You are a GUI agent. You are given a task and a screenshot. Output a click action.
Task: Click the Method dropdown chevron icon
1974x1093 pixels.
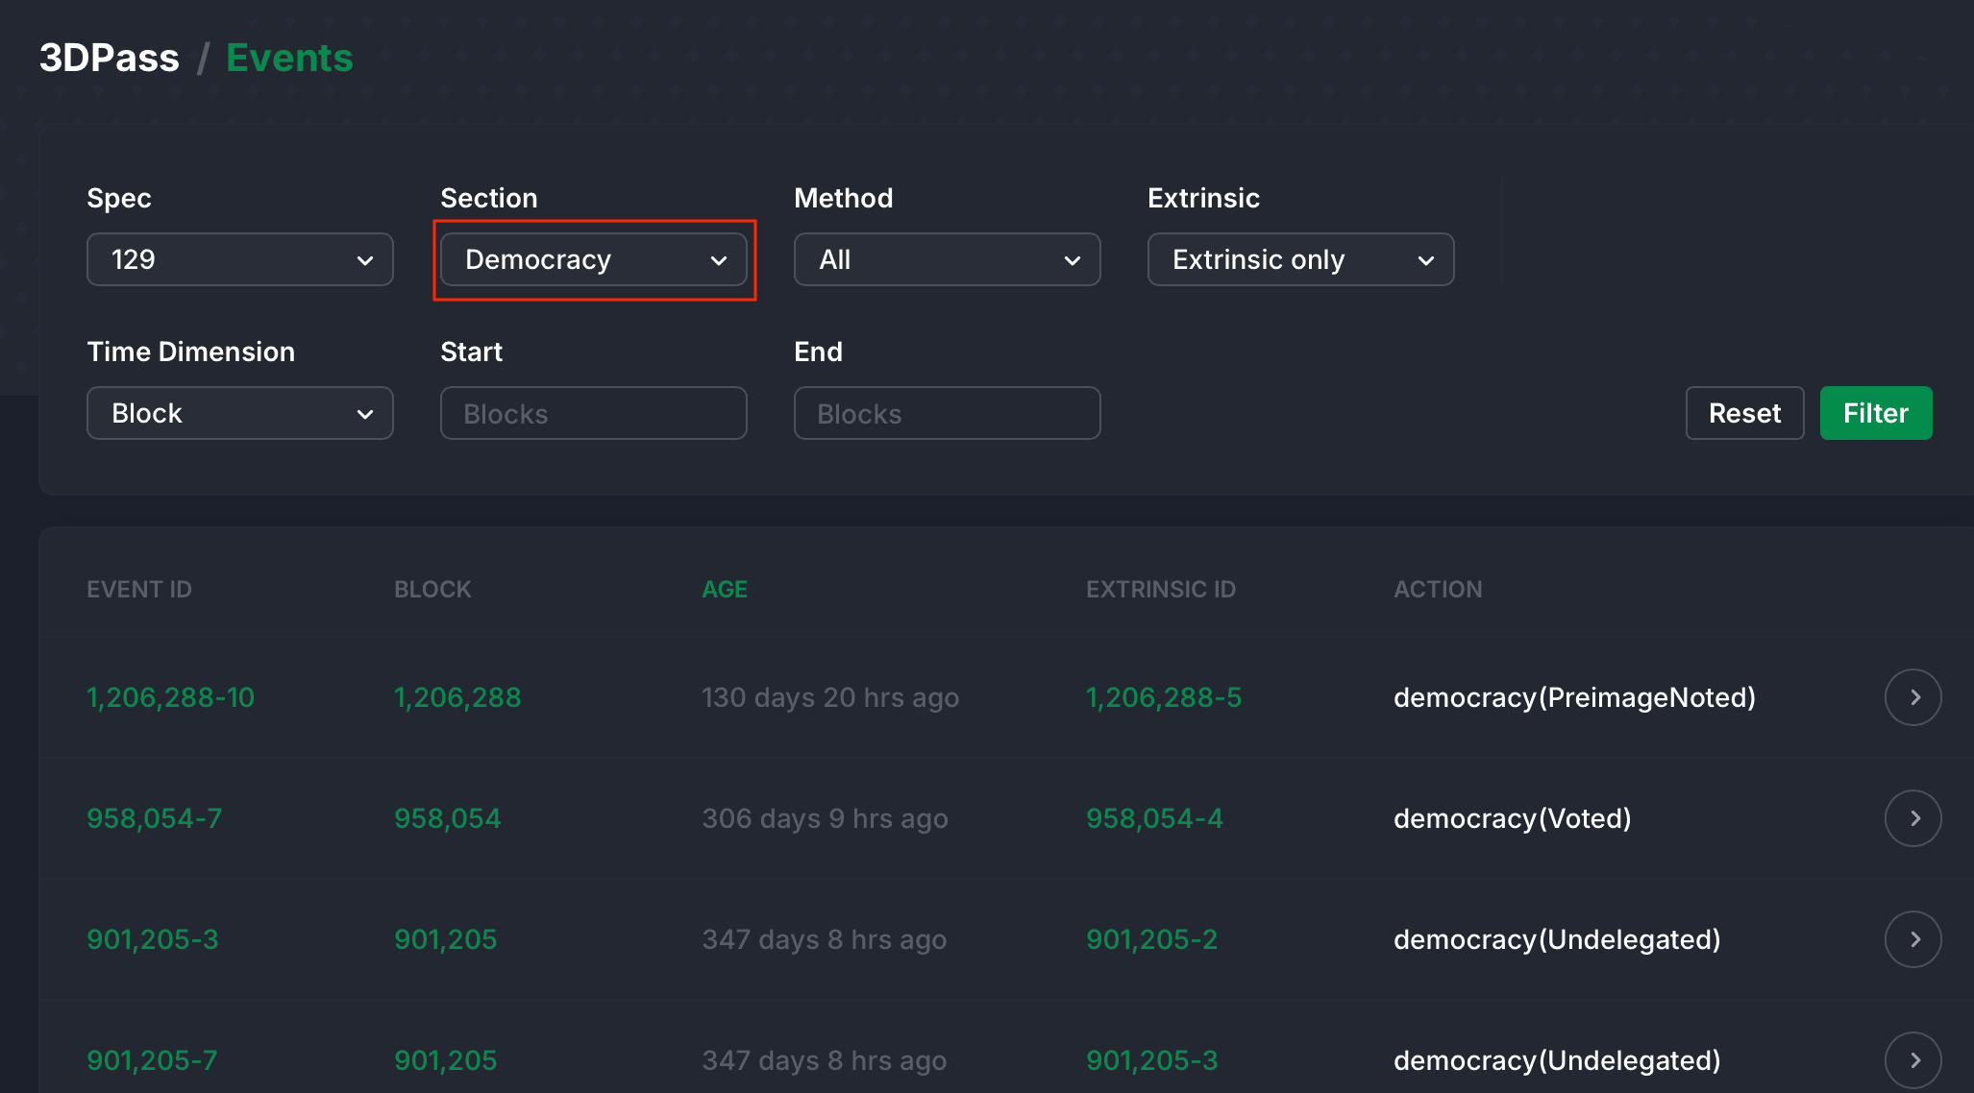[1073, 259]
